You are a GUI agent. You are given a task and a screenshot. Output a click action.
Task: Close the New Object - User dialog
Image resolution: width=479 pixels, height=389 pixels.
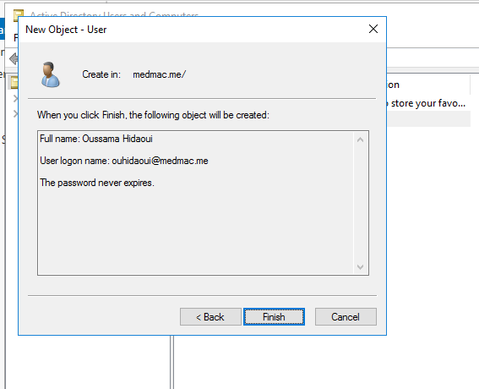click(373, 29)
